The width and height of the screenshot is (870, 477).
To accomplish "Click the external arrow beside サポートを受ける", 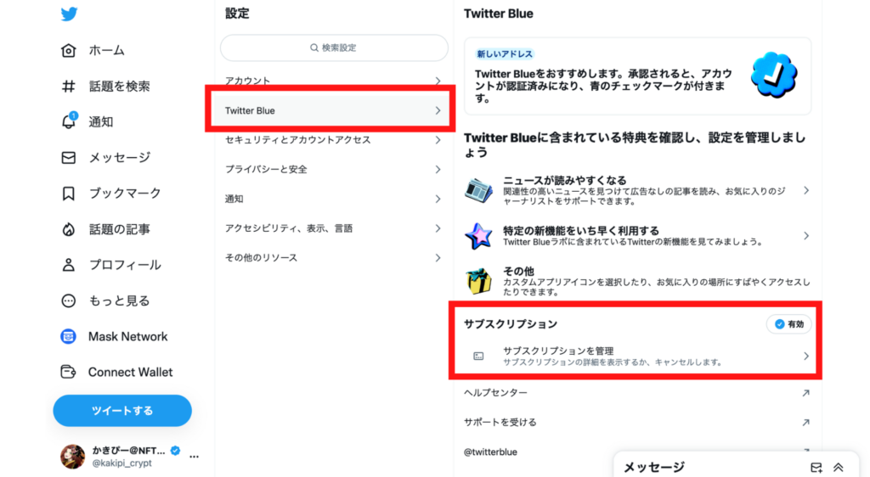I will 805,422.
